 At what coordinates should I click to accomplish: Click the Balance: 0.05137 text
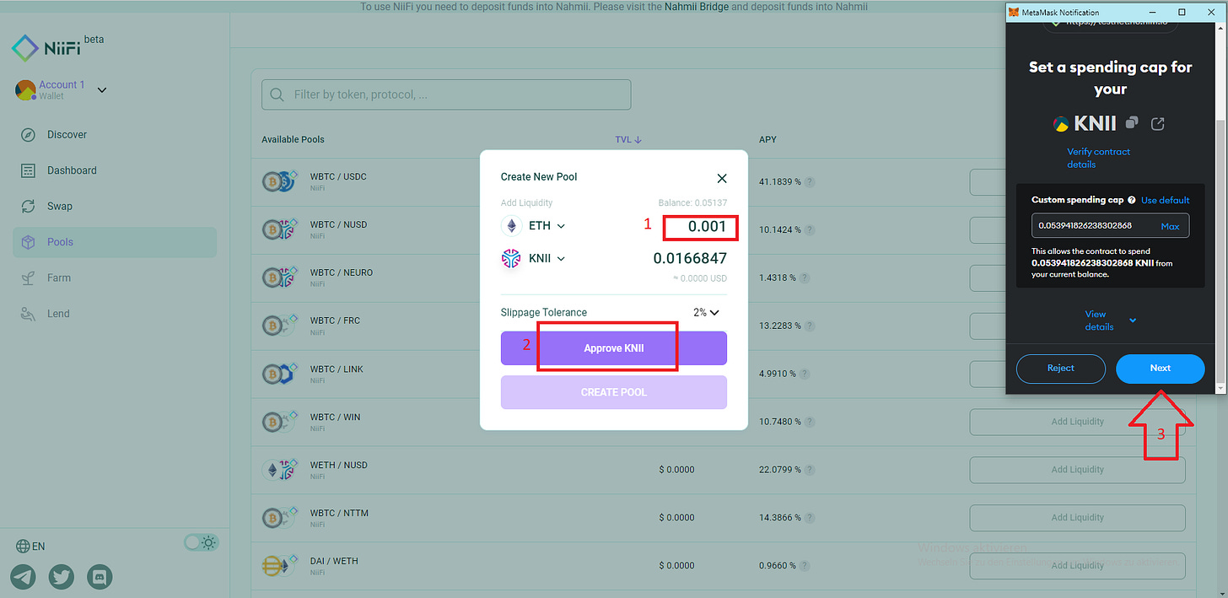[x=692, y=203]
